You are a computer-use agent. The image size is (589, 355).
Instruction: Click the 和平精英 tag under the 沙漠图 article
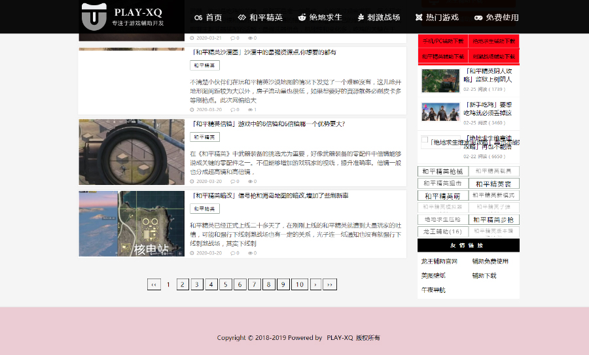coord(205,65)
